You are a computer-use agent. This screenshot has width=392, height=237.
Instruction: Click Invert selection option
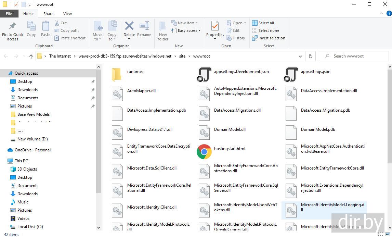[x=269, y=38]
